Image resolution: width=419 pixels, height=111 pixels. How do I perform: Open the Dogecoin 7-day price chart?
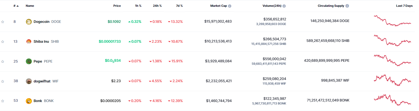[x=392, y=21]
